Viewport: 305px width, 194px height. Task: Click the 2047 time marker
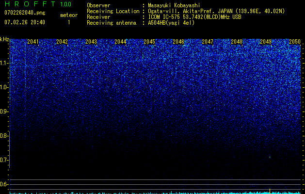[208, 41]
